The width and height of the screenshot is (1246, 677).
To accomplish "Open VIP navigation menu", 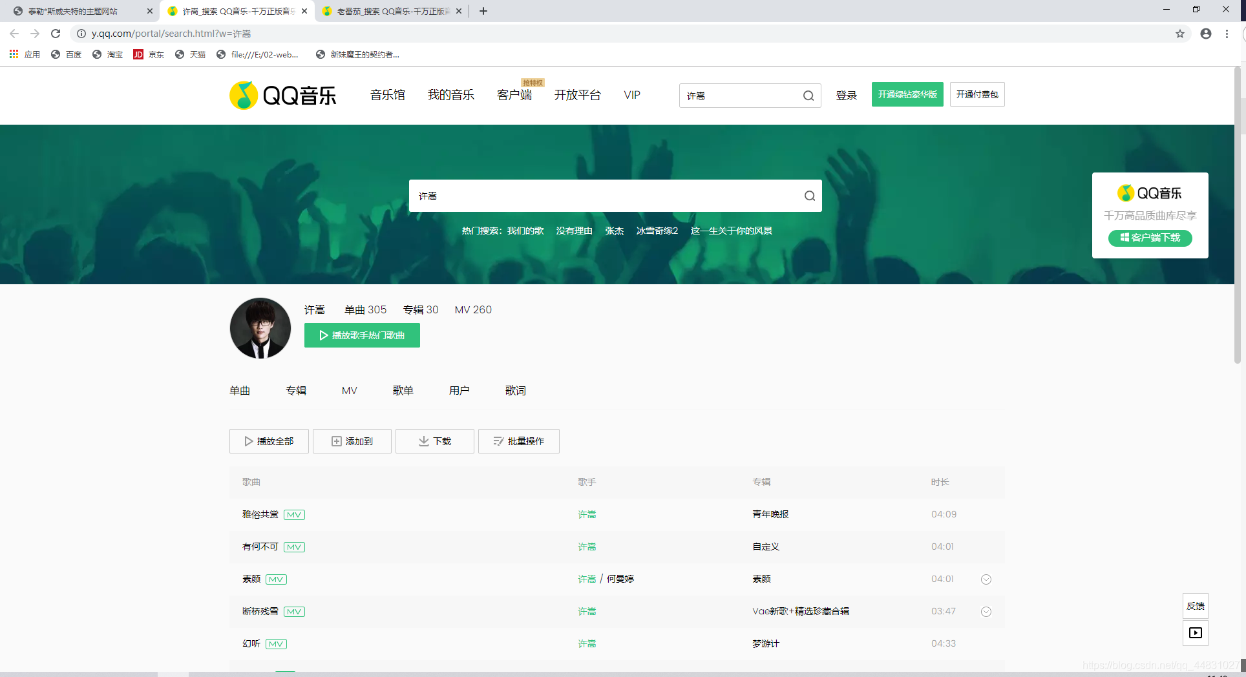I will [x=632, y=95].
